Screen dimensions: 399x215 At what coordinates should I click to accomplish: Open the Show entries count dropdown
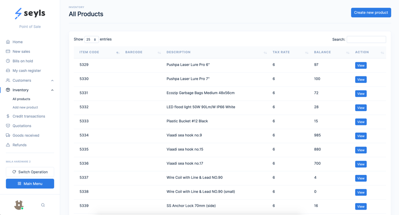91,39
